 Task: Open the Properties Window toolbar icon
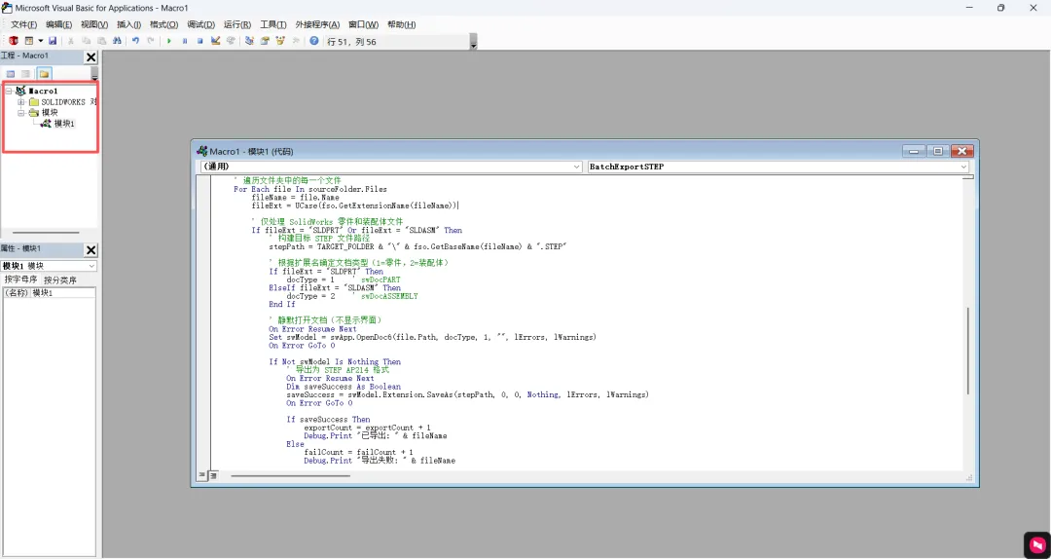click(x=265, y=41)
